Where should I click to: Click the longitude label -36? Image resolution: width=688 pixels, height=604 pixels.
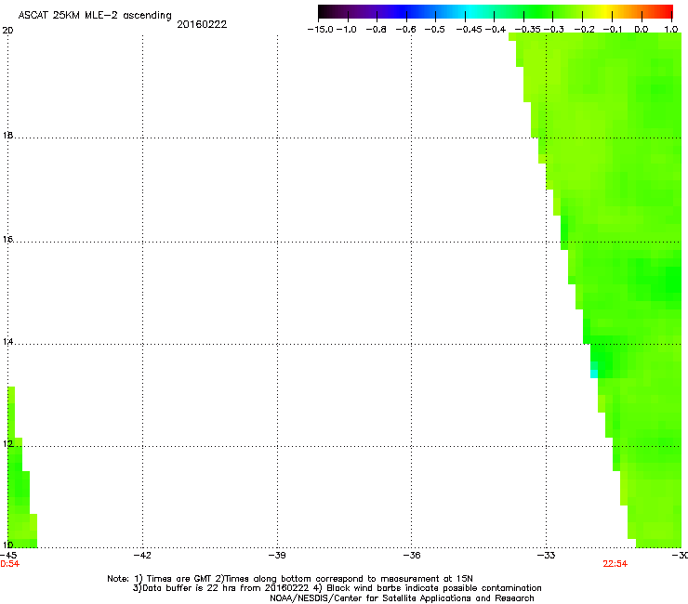point(412,556)
